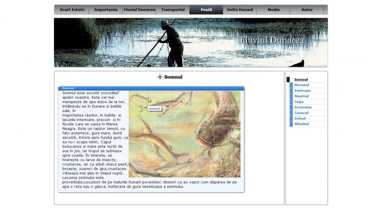Select the Transportul navigation item
Image resolution: width=382 pixels, height=214 pixels.
[173, 10]
